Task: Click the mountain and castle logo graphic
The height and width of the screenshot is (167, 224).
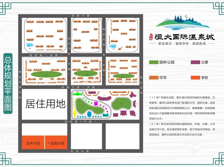Action: point(182,22)
